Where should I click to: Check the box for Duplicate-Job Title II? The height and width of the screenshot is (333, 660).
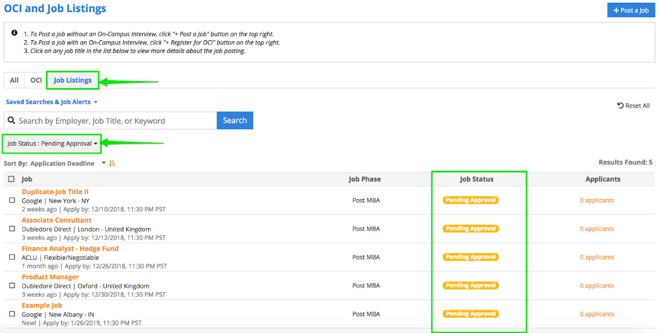pos(12,201)
